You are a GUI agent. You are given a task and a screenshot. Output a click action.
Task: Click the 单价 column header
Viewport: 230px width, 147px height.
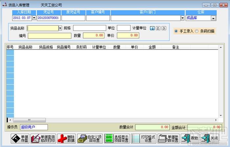coord(134,47)
